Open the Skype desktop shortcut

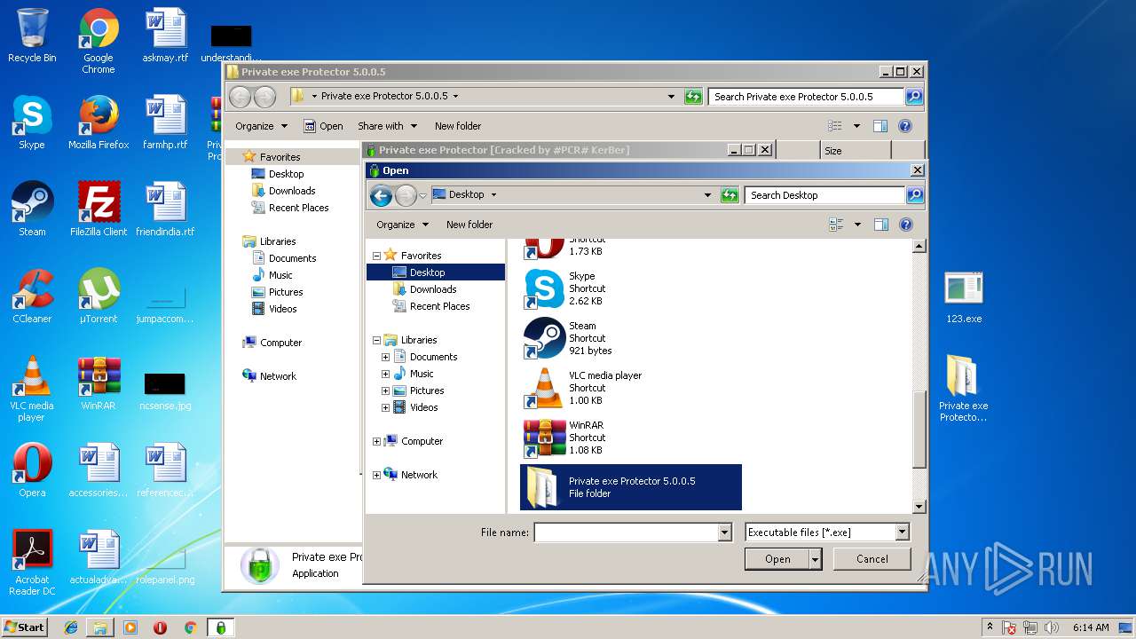(x=32, y=122)
